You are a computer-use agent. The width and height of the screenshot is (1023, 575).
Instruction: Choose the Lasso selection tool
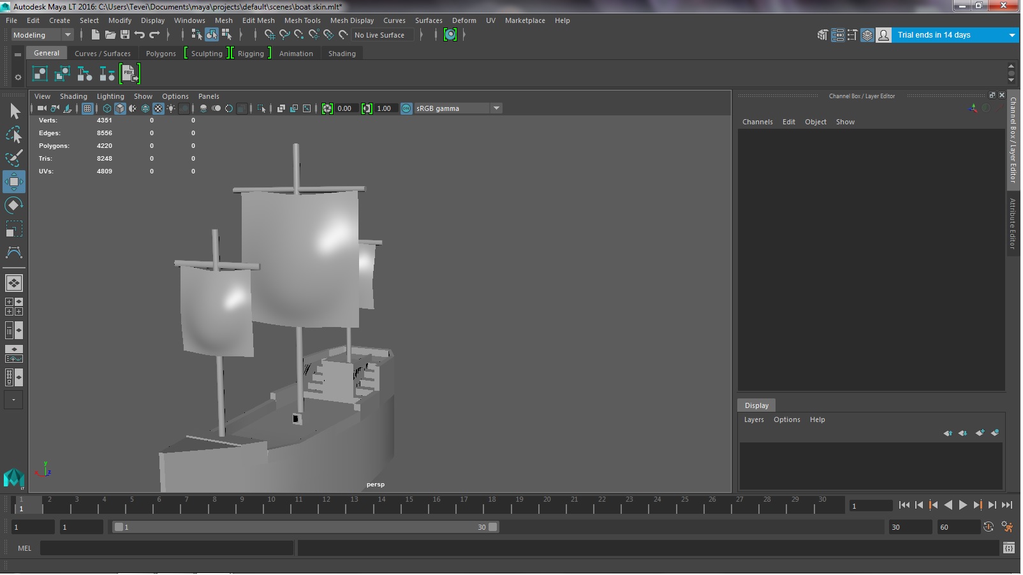click(x=13, y=135)
